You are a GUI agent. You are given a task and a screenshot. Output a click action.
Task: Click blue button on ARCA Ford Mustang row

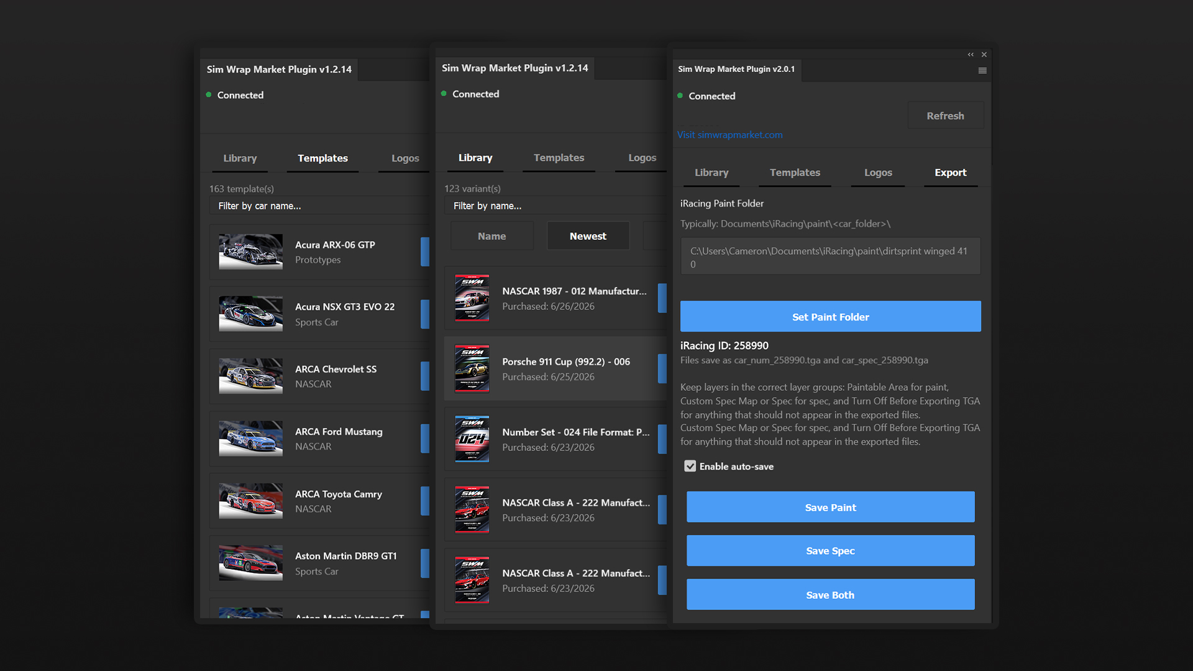pos(425,439)
